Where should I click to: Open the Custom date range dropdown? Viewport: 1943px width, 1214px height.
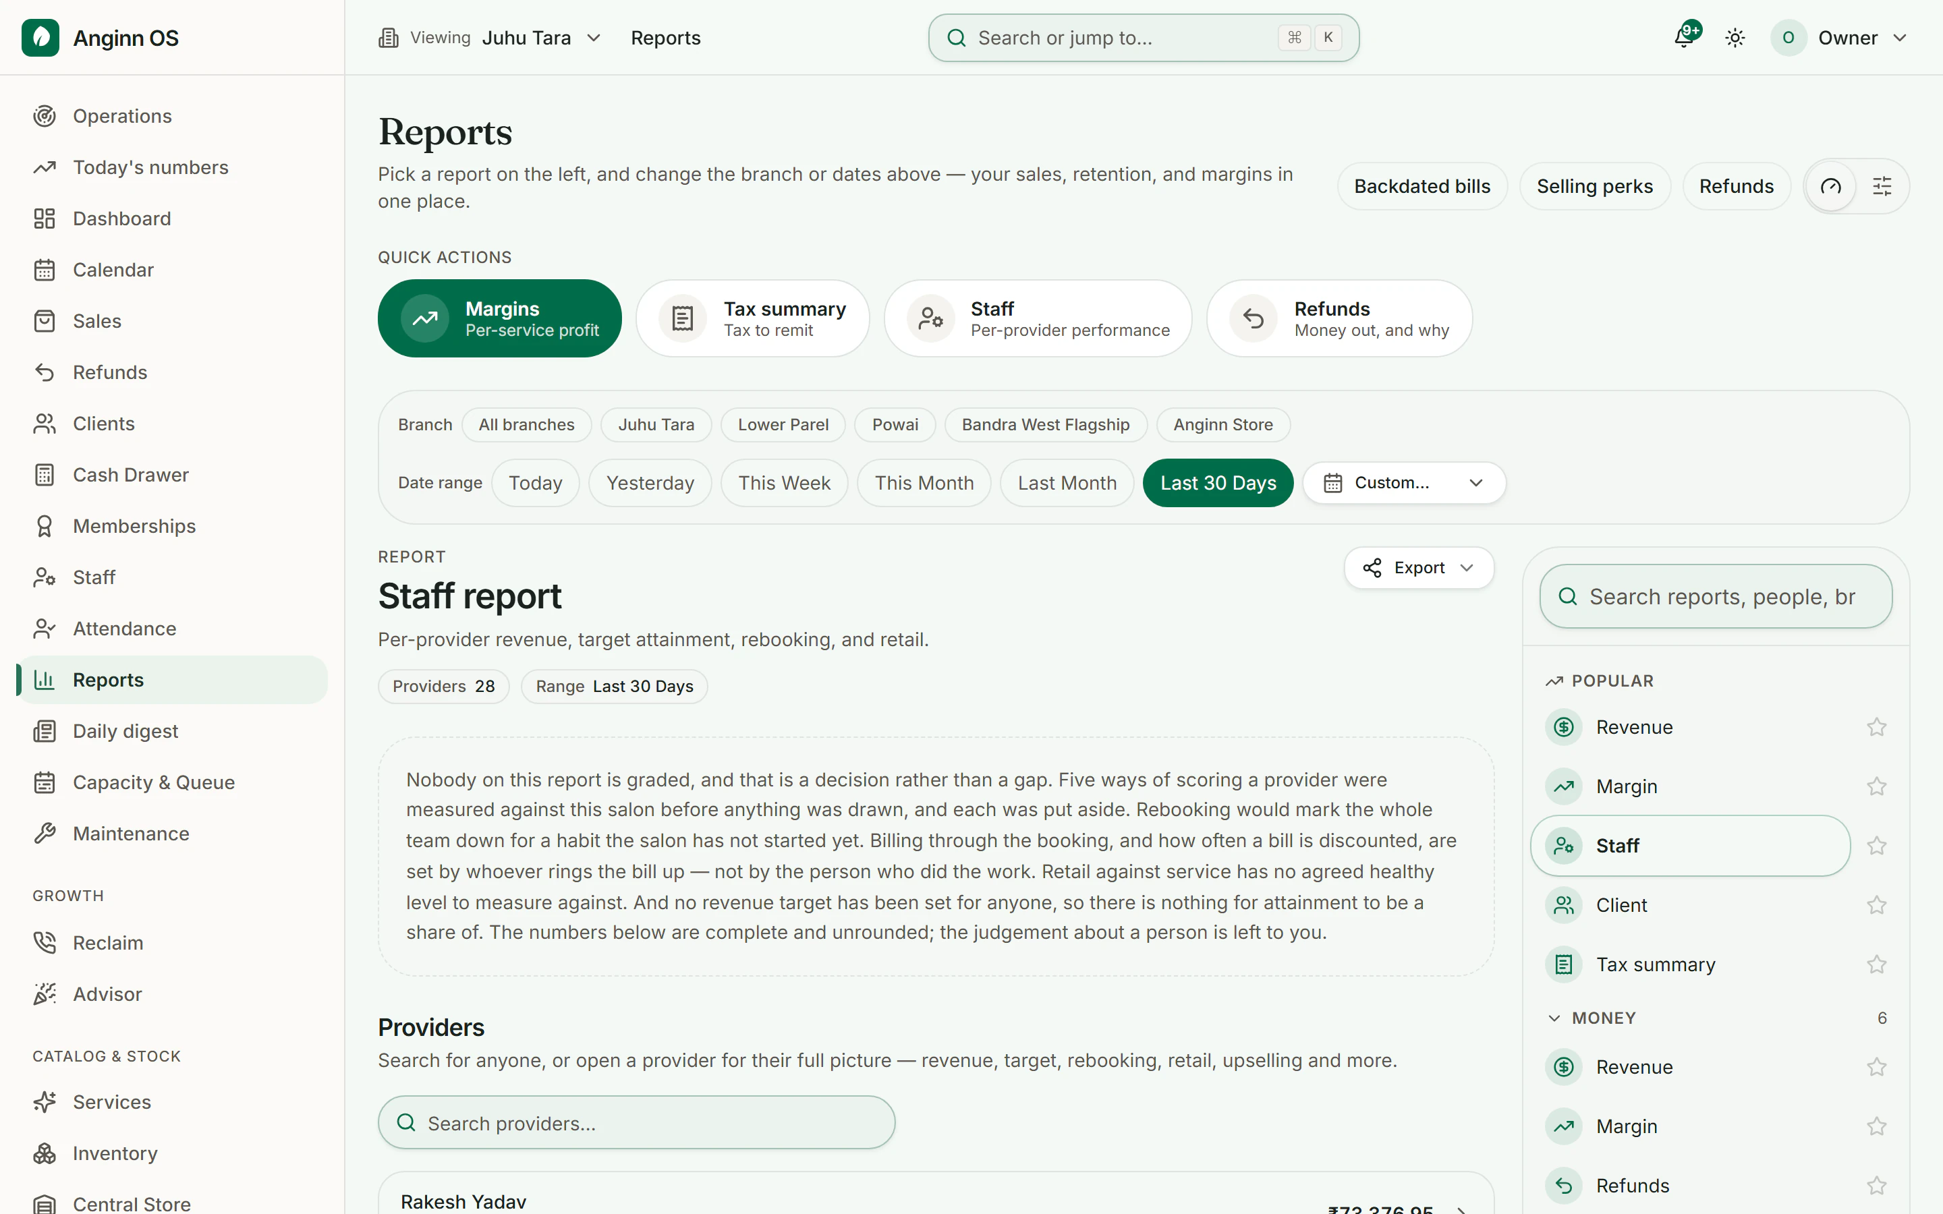click(1403, 482)
